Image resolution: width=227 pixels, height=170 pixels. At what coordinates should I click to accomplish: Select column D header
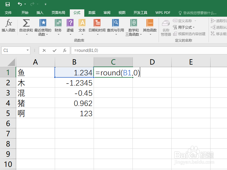pos(152,62)
